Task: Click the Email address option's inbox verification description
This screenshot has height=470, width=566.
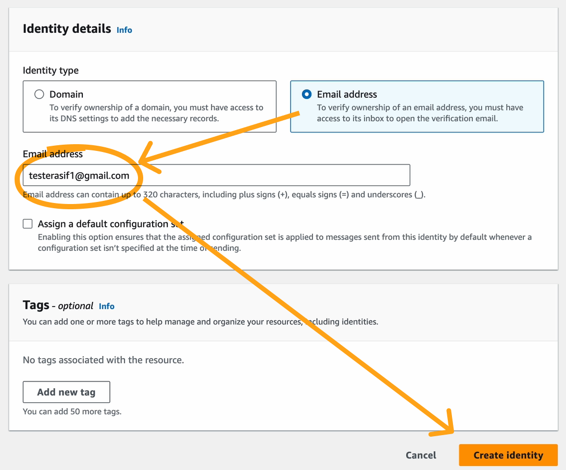Action: pyautogui.click(x=420, y=113)
